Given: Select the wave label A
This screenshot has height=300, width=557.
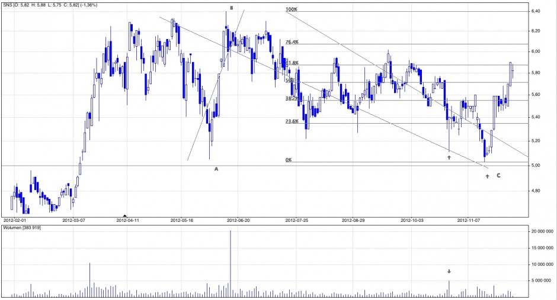Looking at the screenshot, I should (216, 169).
